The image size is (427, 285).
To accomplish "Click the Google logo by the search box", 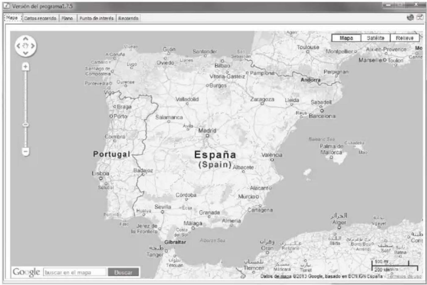I will [26, 272].
